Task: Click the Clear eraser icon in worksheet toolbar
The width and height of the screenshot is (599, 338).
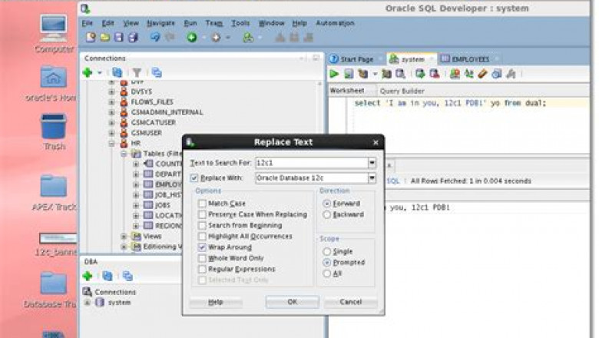Action: 482,74
